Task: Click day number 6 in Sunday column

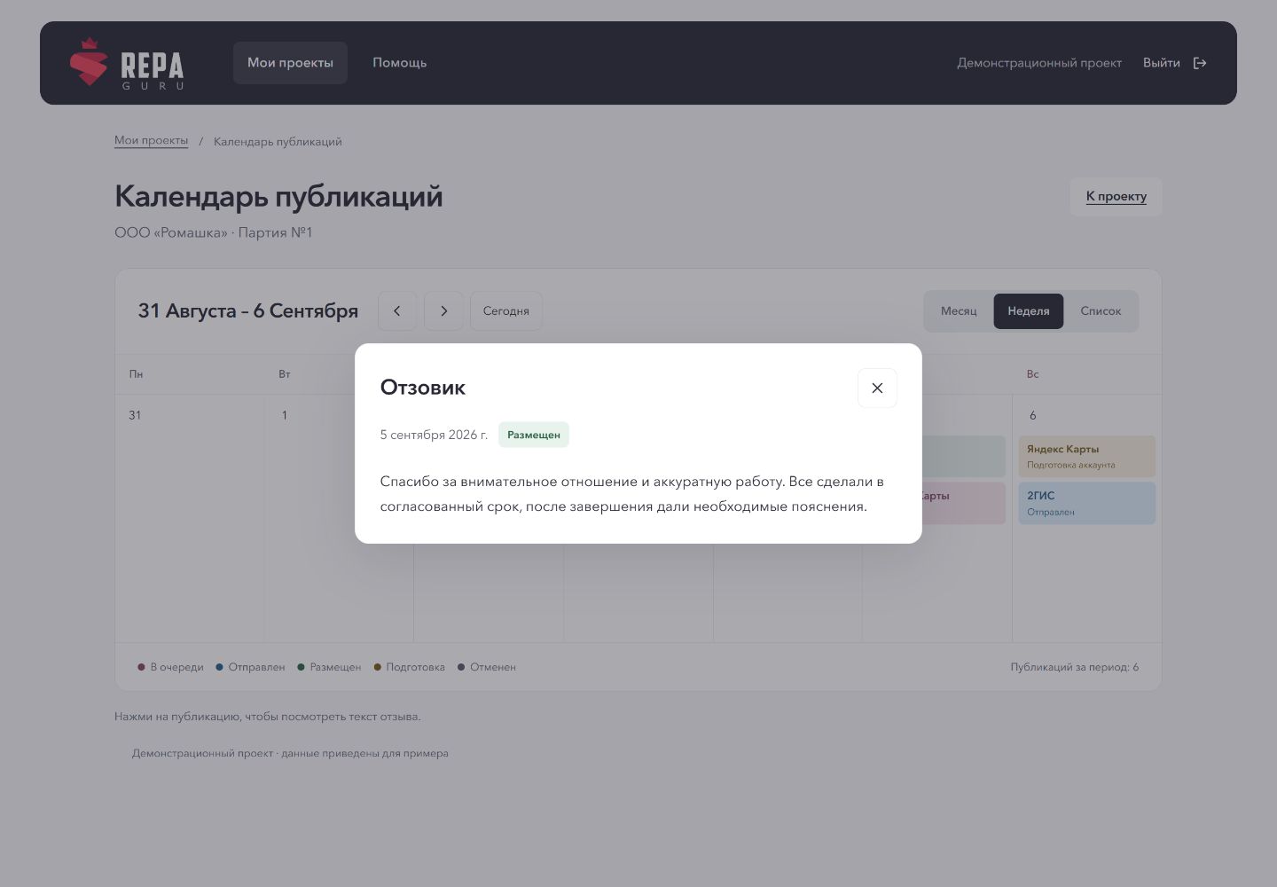Action: point(1032,415)
